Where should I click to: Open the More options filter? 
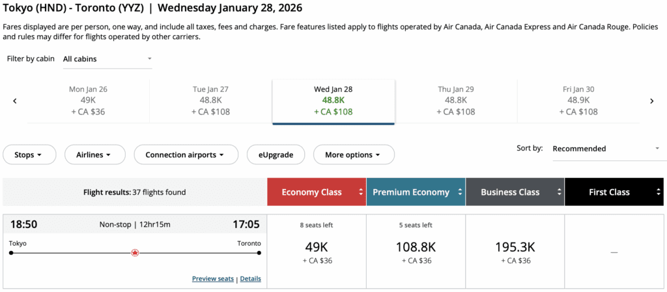pyautogui.click(x=353, y=155)
